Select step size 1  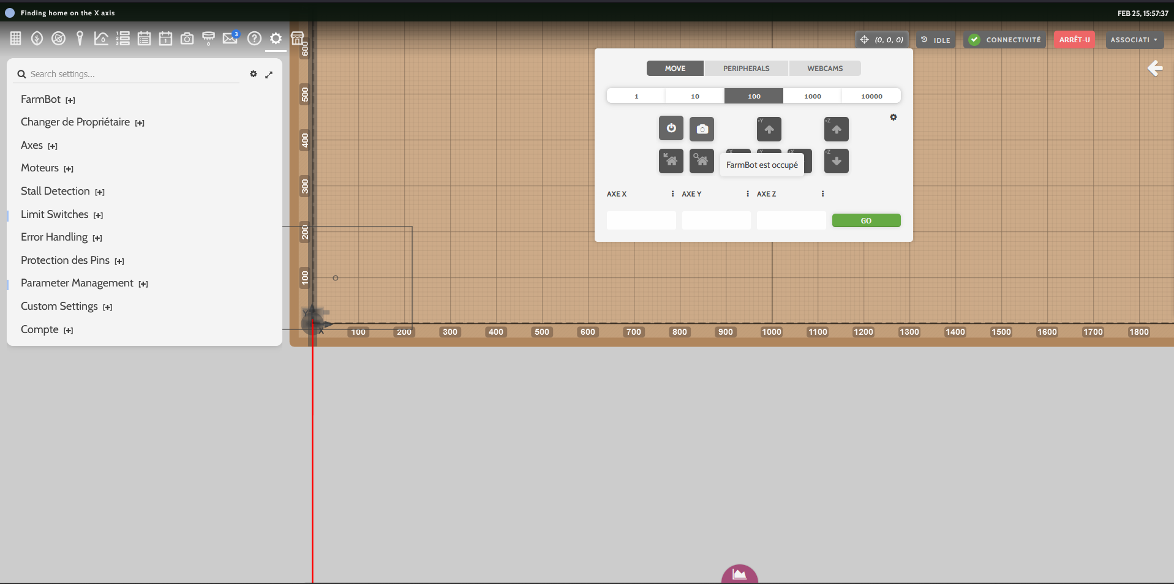click(636, 96)
